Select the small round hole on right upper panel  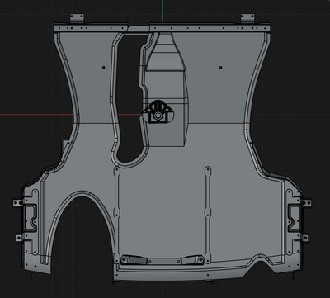(x=220, y=68)
